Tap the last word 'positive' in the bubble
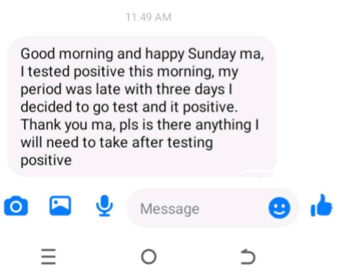343x276 pixels. (46, 161)
